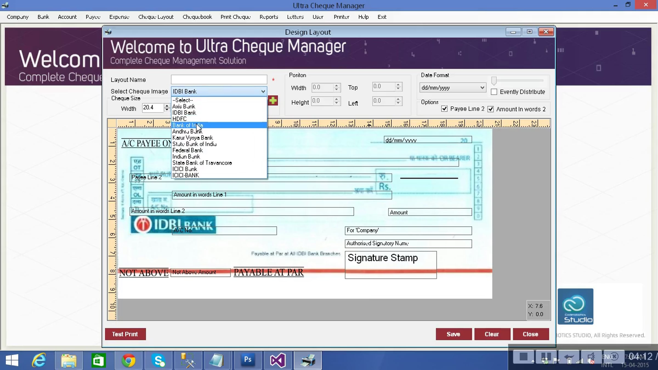Open the Select Cheque Image dropdown arrow
This screenshot has width=658, height=370.
[263, 91]
